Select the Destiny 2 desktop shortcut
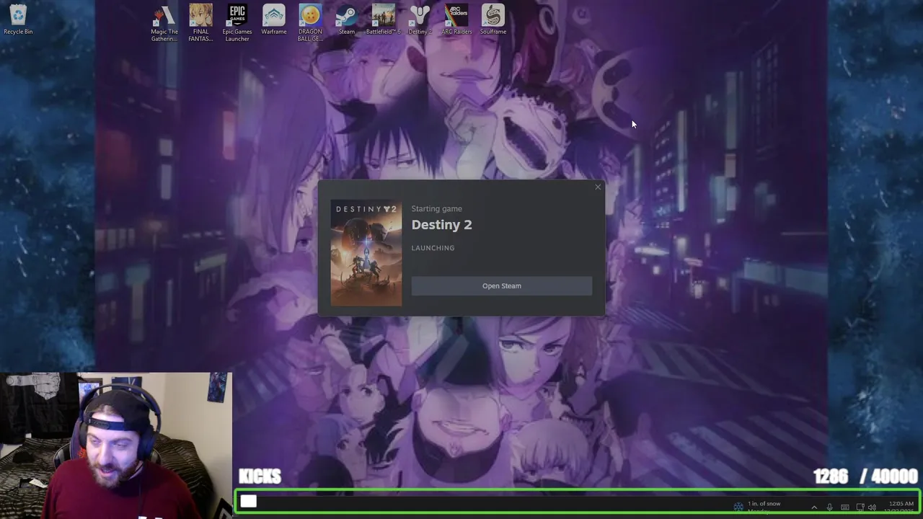923x519 pixels. [420, 19]
